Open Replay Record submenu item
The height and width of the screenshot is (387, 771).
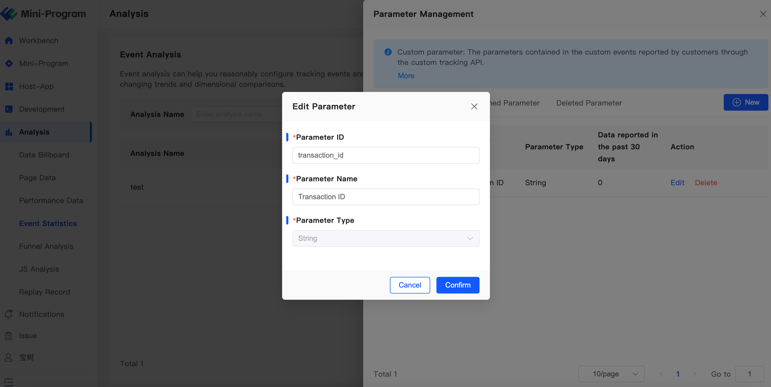45,292
